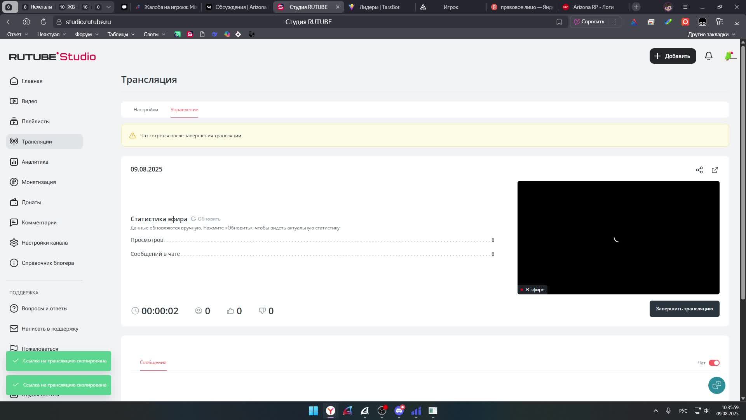Click the refresh icon next to Обновить

click(x=193, y=219)
